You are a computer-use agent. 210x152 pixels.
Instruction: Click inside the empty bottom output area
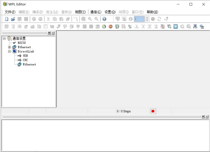[105, 135]
